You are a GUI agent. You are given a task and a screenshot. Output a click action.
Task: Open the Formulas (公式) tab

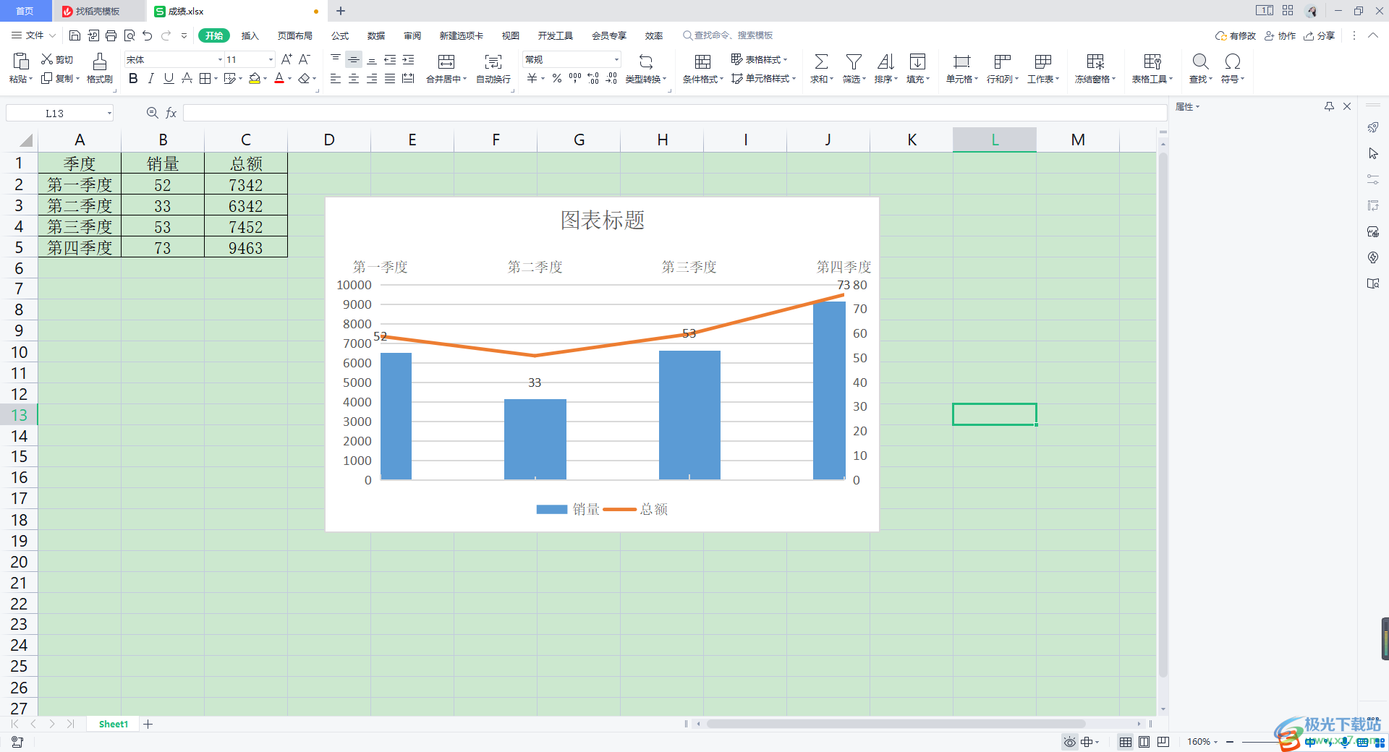340,35
